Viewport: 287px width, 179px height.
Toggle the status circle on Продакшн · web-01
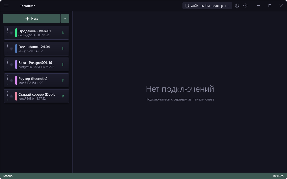click(11, 33)
